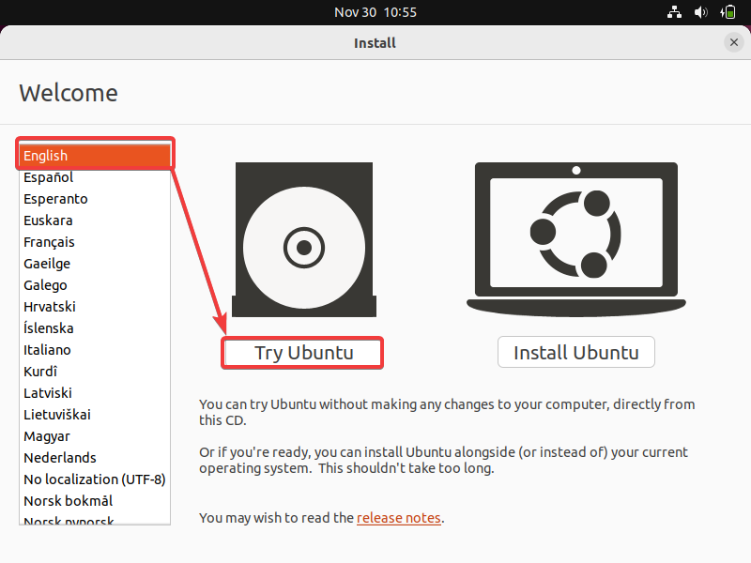Open the release notes link
This screenshot has width=751, height=563.
coord(398,518)
